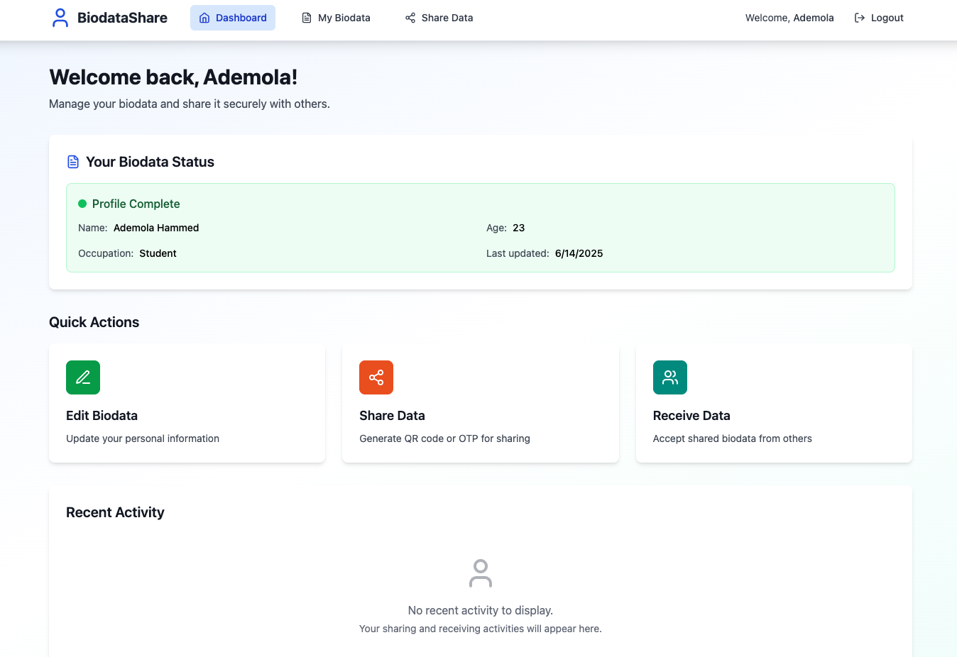Click the file icon beside Your Biodata Status
This screenshot has height=657, width=957.
(x=73, y=162)
